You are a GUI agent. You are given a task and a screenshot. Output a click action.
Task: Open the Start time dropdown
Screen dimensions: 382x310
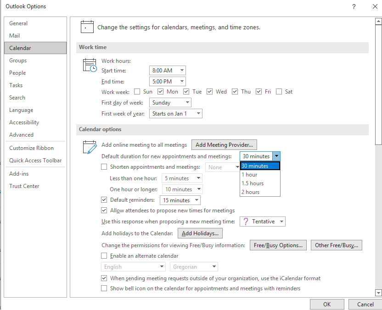[x=181, y=70]
